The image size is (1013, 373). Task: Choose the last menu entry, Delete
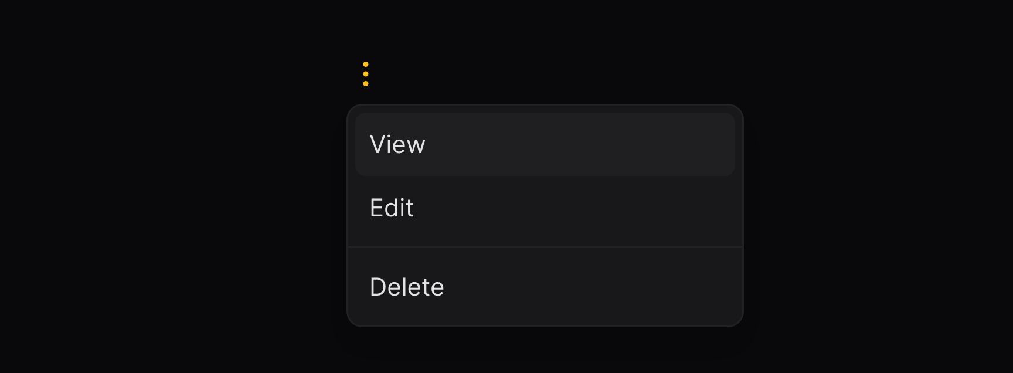[545, 287]
